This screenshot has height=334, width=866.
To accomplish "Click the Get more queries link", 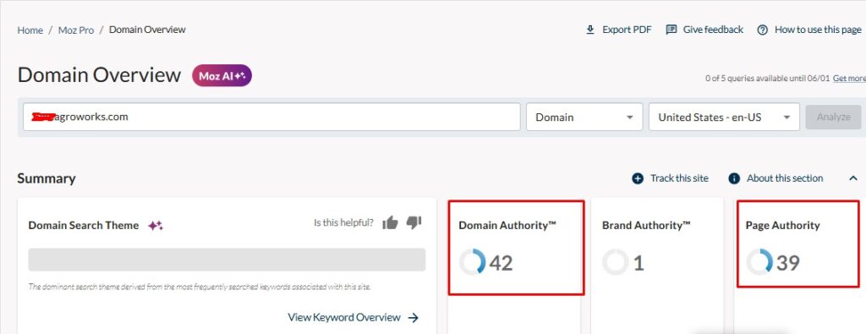I will [x=849, y=79].
